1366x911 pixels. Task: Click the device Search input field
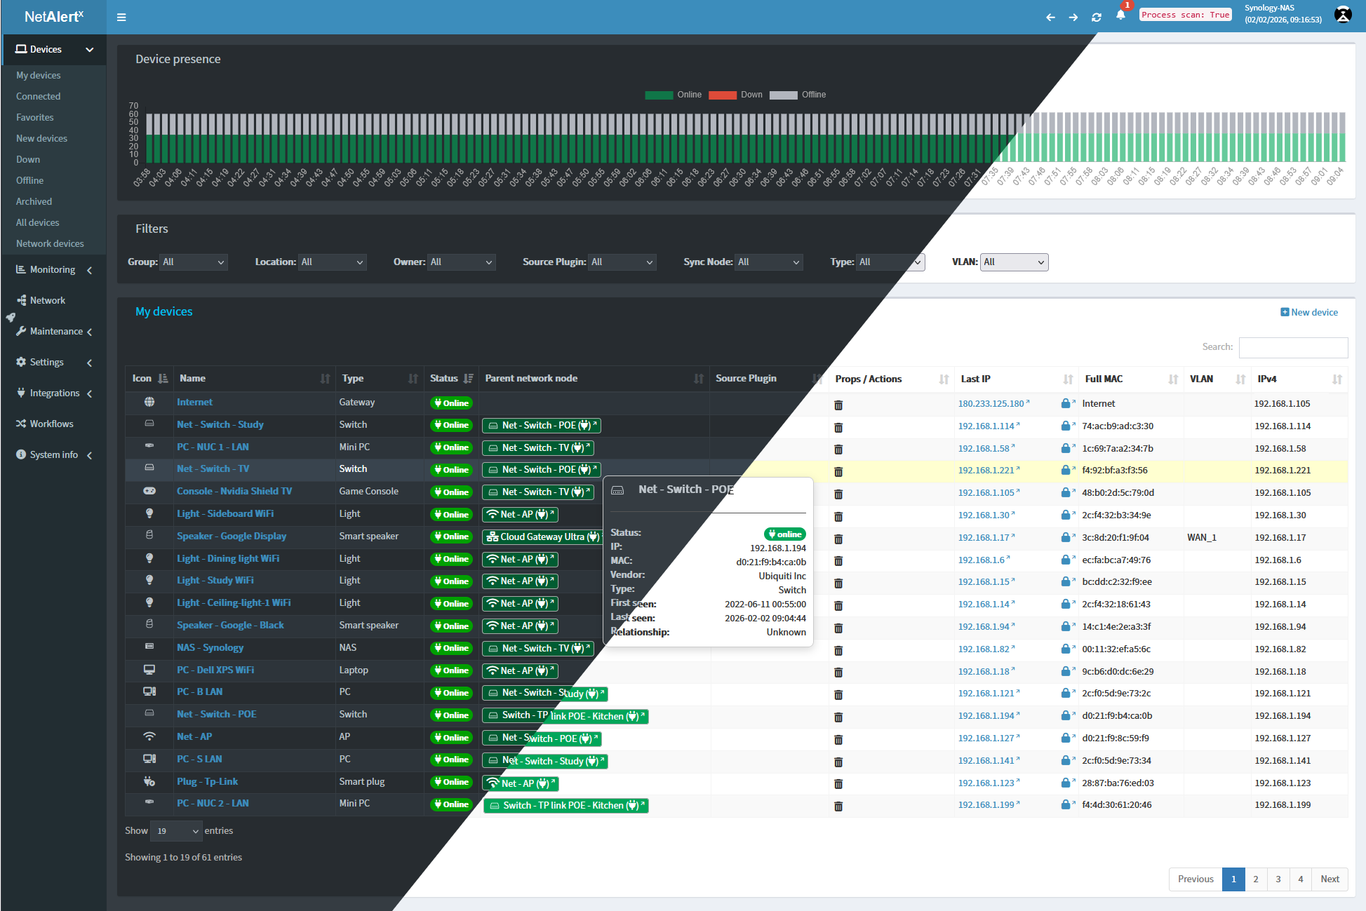point(1293,347)
